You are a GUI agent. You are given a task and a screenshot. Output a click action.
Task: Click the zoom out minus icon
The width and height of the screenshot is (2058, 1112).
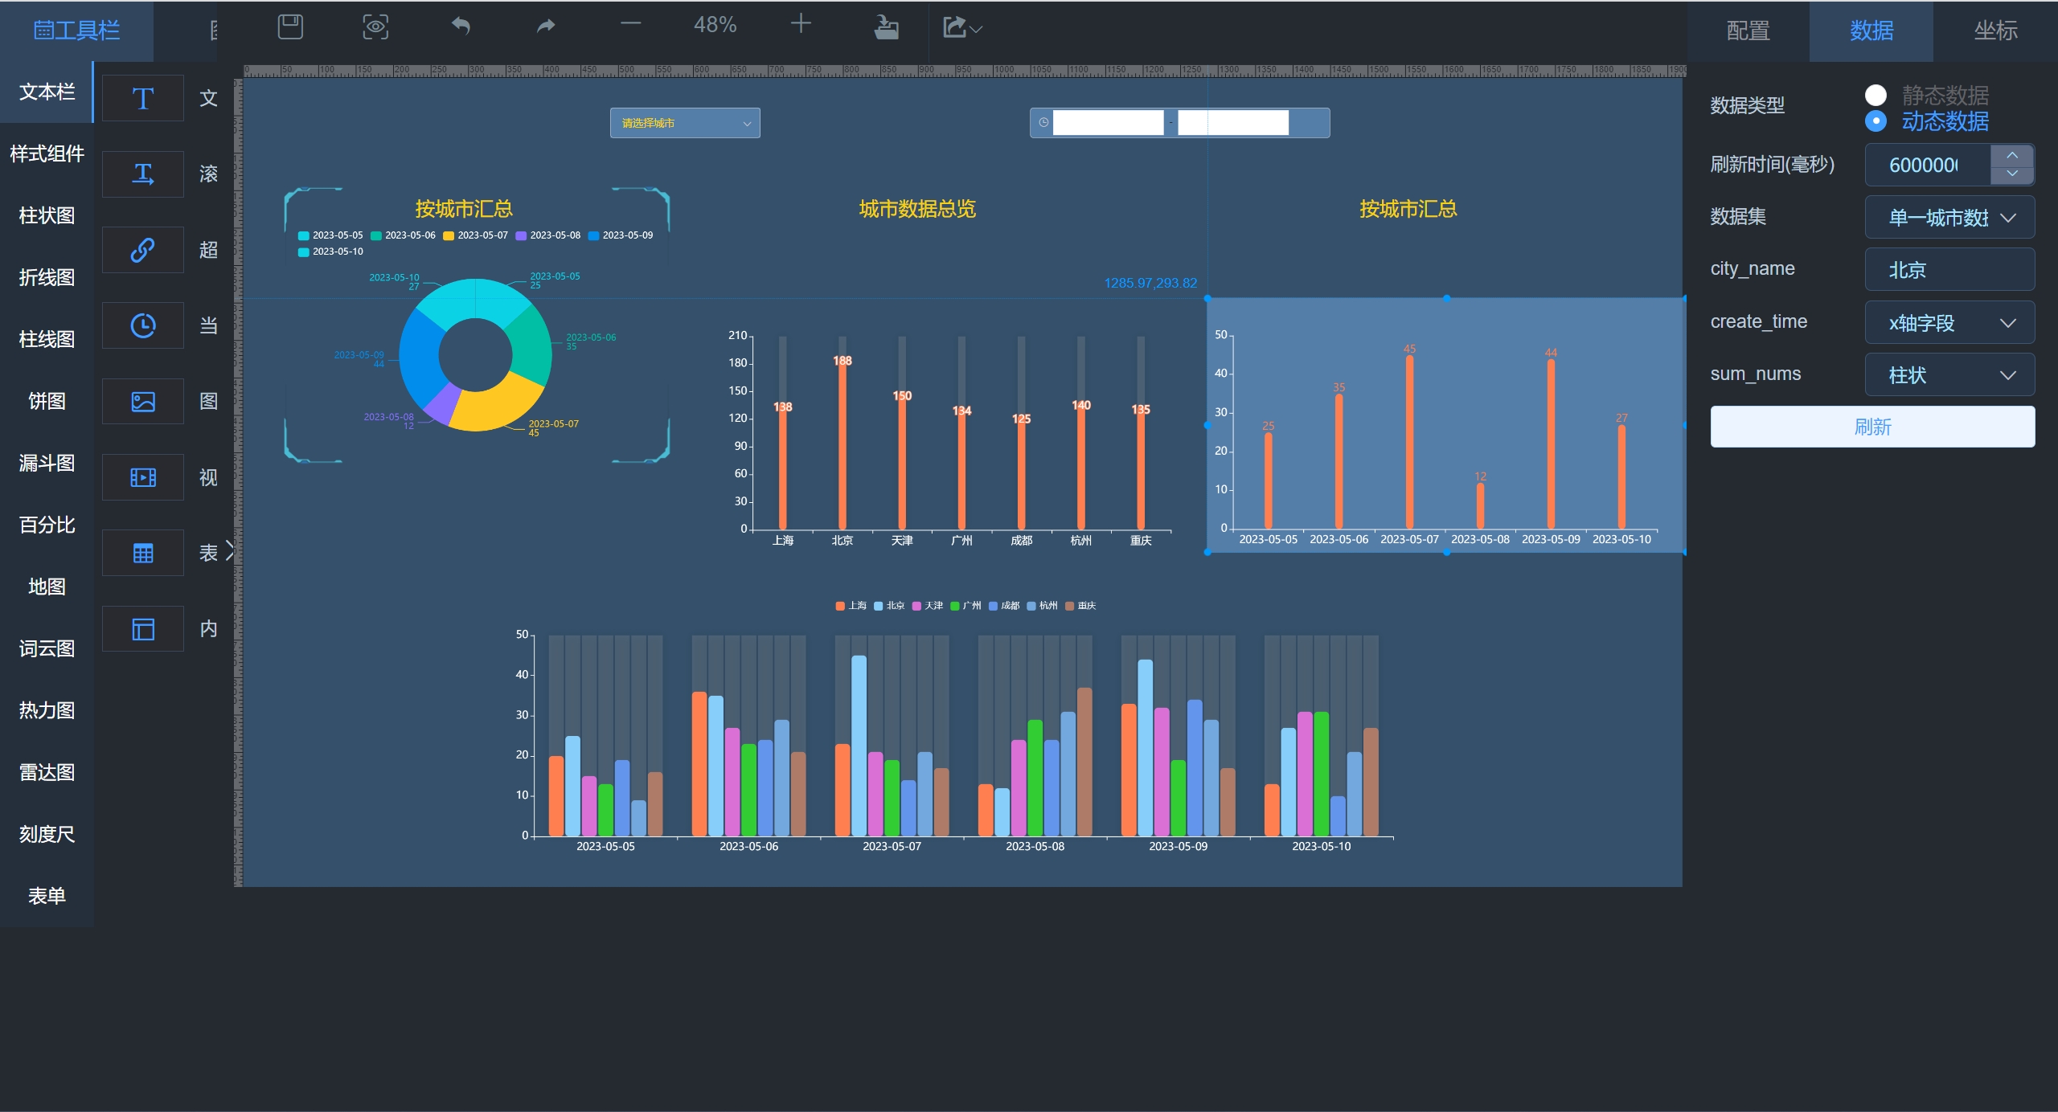[x=631, y=24]
